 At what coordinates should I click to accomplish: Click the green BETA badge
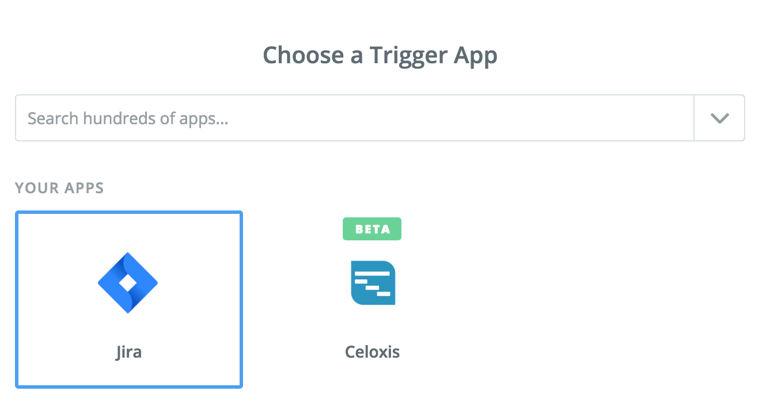coord(372,229)
